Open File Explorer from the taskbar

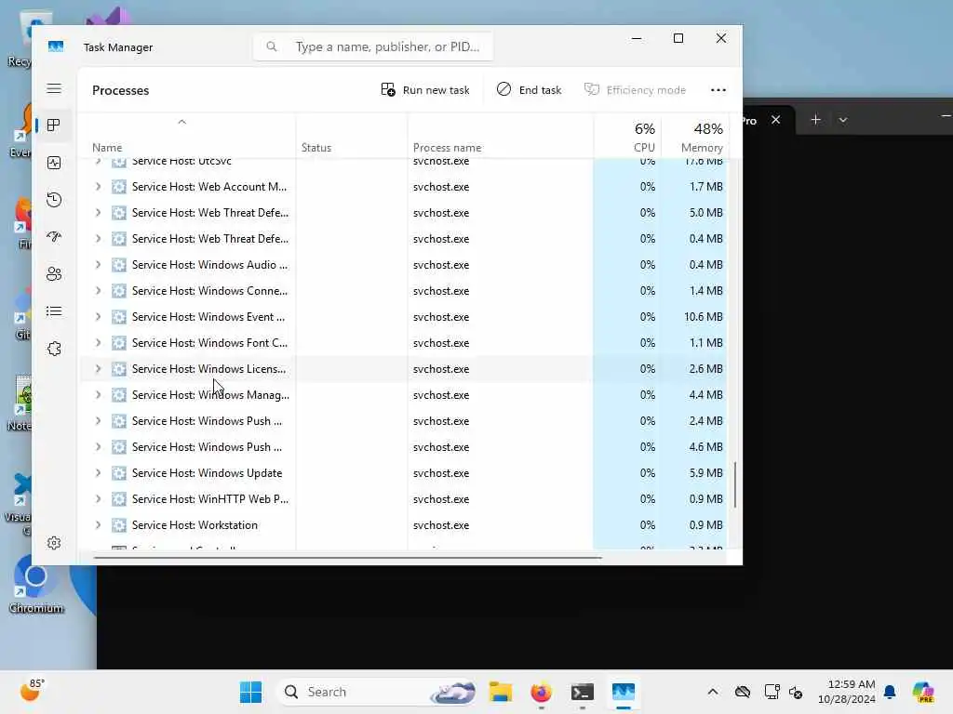click(500, 692)
